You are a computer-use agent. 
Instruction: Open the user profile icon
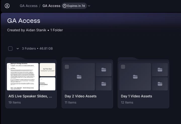(7, 6)
